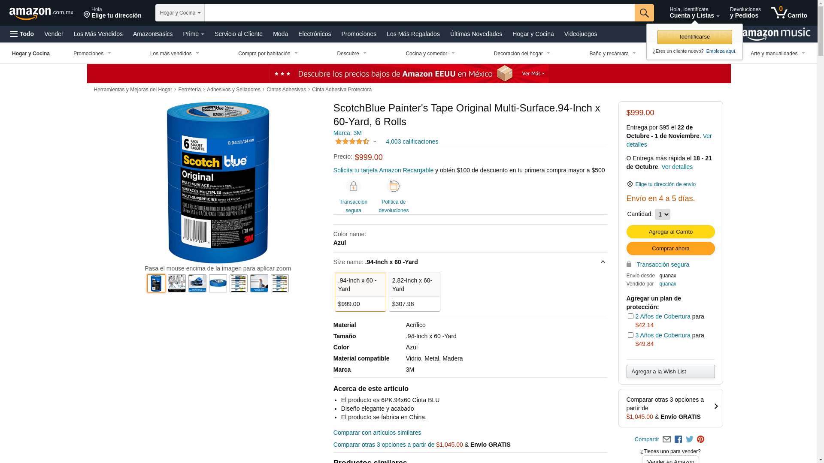Open the Todo hamburger menu icon
The width and height of the screenshot is (824, 463).
coord(22,34)
